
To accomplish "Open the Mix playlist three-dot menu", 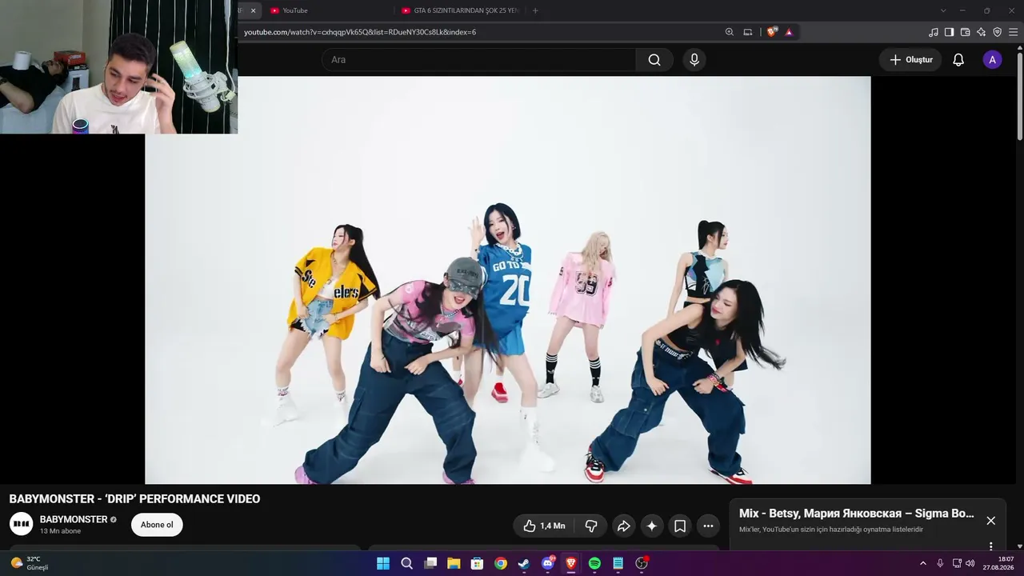I will (x=991, y=546).
